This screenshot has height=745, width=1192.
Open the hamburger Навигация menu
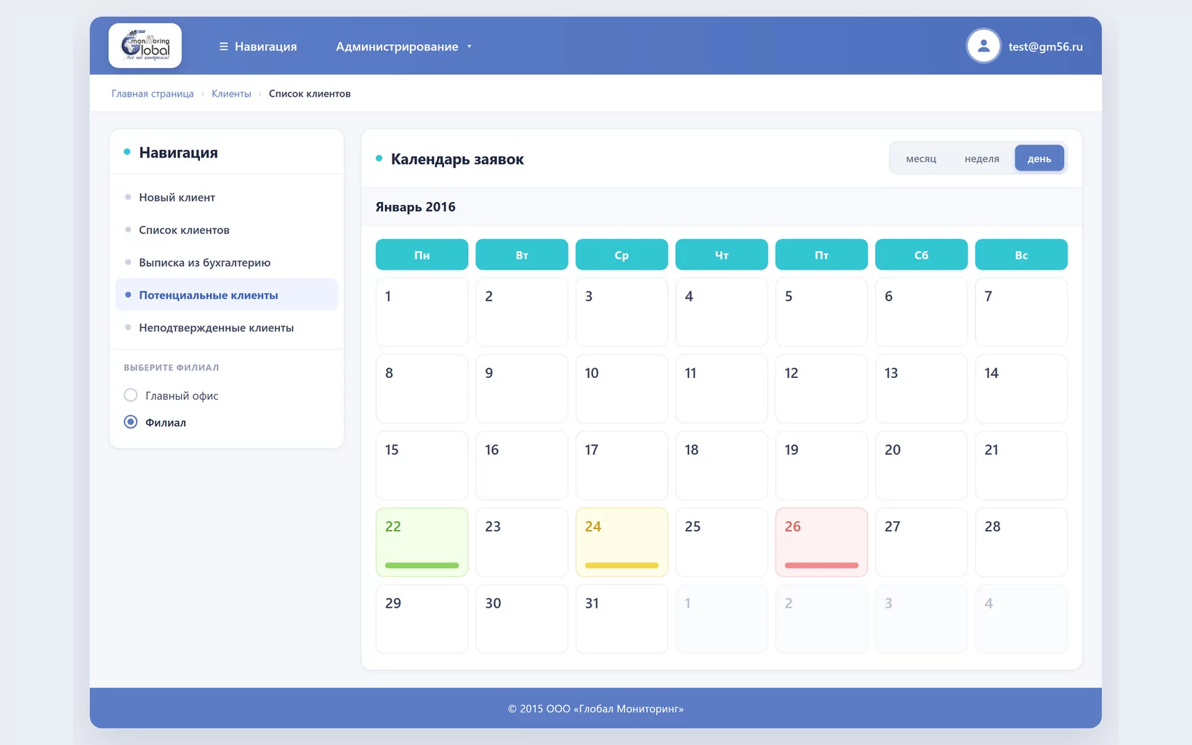tap(258, 47)
